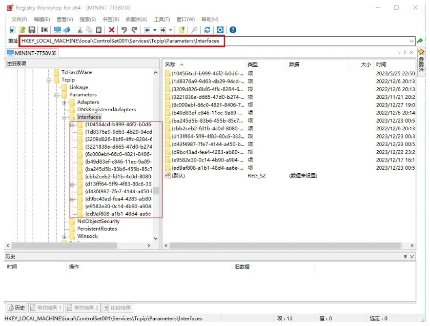Click the scissors Cut icon in toolbar
This screenshot has width=430, height=326.
tap(79, 30)
